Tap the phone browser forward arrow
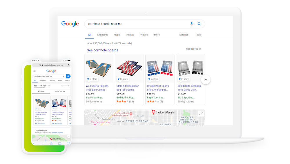This screenshot has height=164, width=290. [x=42, y=143]
